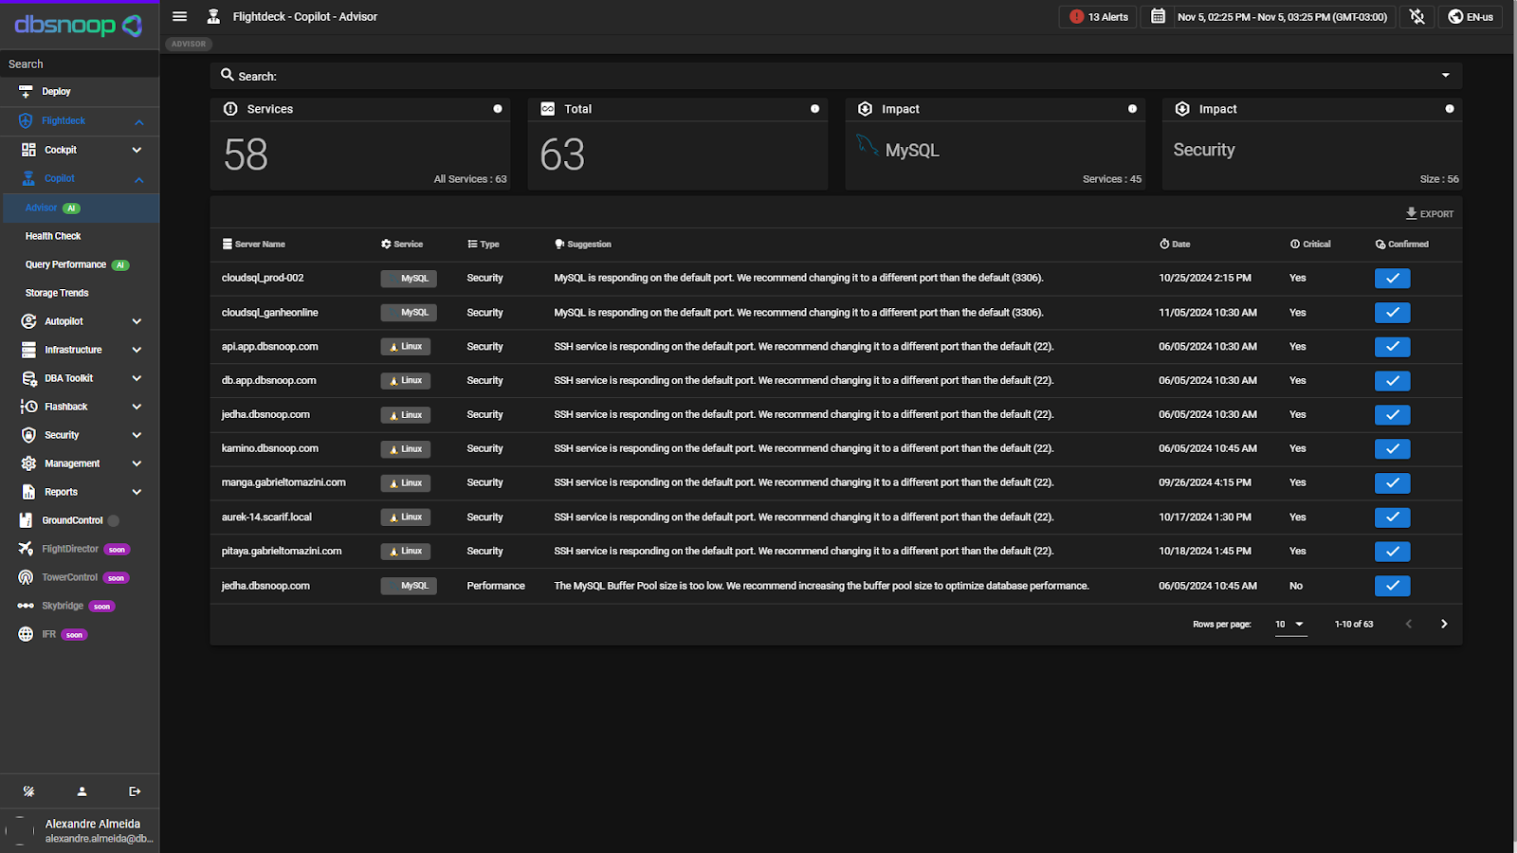The width and height of the screenshot is (1517, 853).
Task: Click the logout icon
Action: [x=135, y=791]
